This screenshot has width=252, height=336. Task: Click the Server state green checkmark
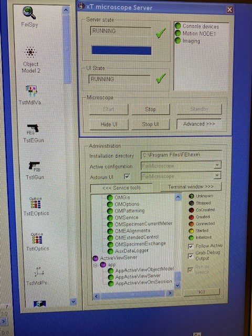161,32
